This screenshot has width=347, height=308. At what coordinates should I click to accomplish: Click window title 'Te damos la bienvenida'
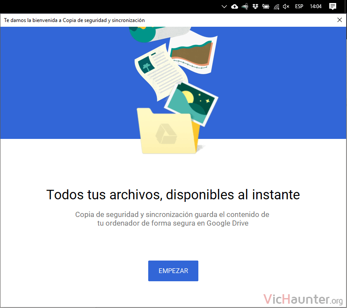(x=31, y=20)
